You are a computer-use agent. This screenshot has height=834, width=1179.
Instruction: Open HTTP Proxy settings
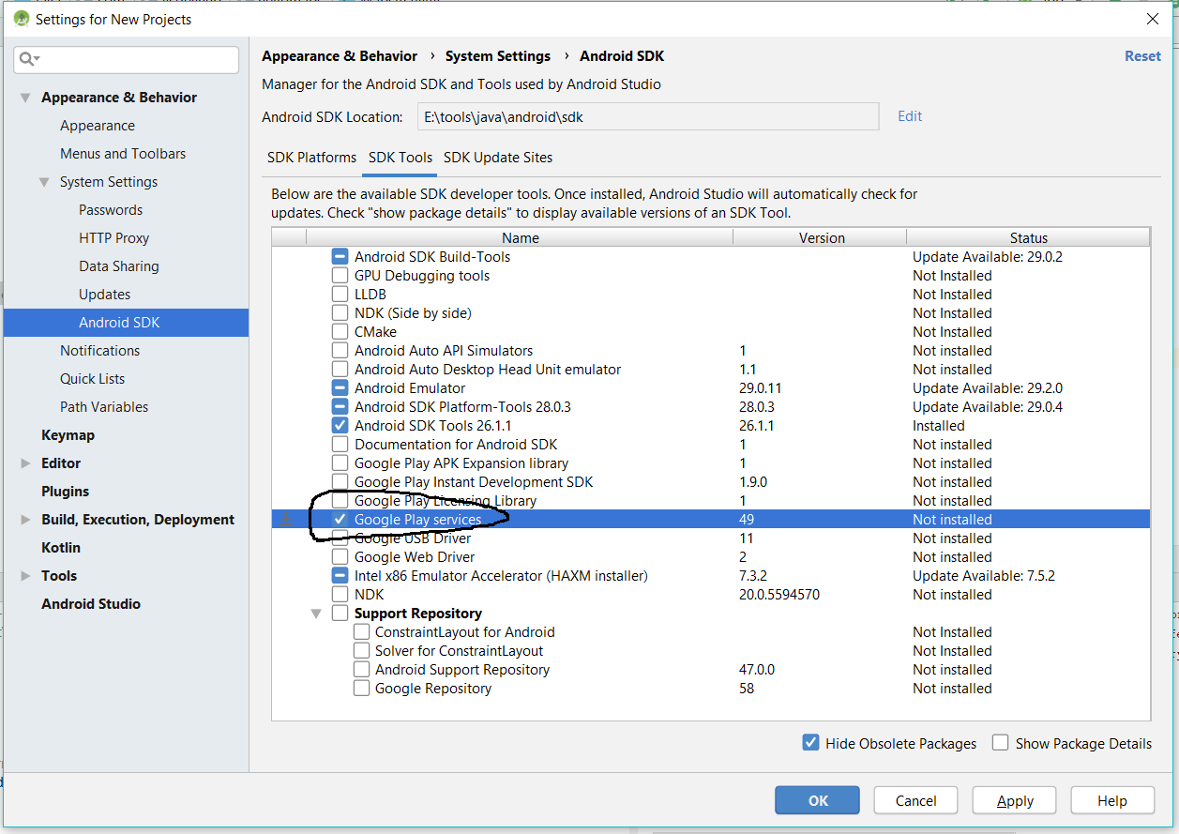(114, 238)
